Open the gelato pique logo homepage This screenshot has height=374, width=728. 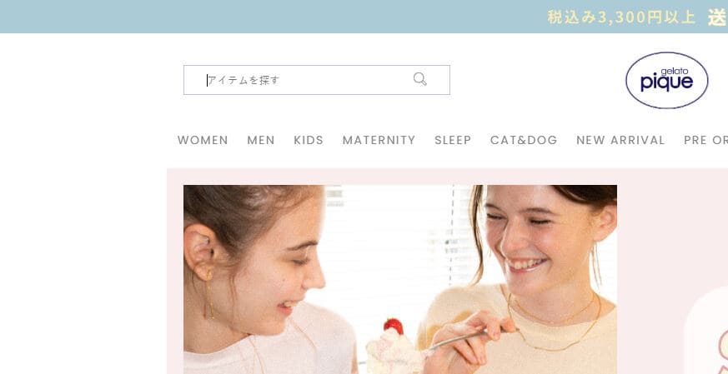[667, 80]
